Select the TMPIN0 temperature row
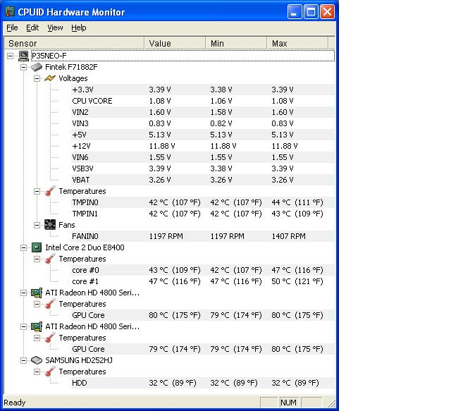The image size is (451, 411). [203, 202]
